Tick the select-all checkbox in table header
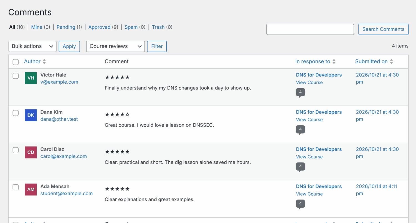 tap(16, 62)
